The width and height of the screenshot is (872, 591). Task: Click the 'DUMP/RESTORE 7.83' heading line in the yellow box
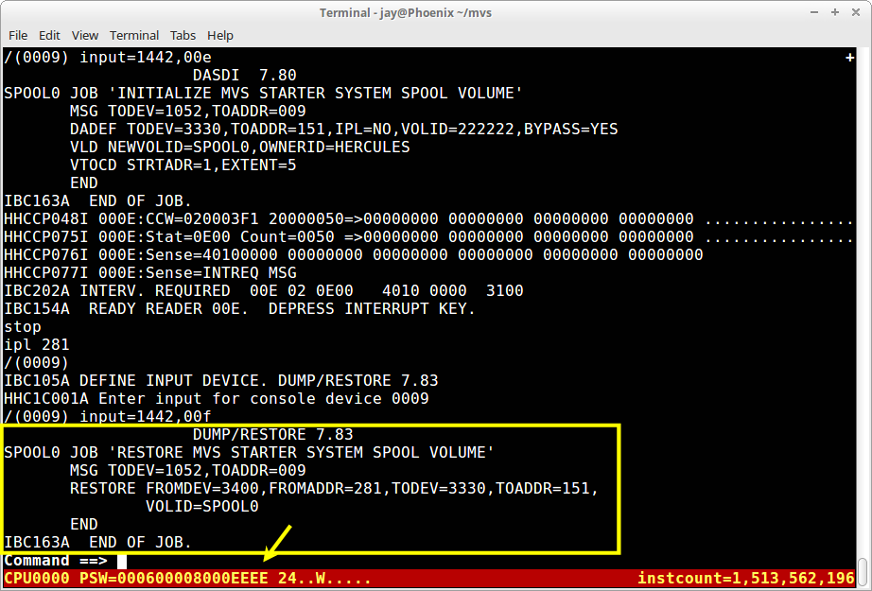point(272,434)
